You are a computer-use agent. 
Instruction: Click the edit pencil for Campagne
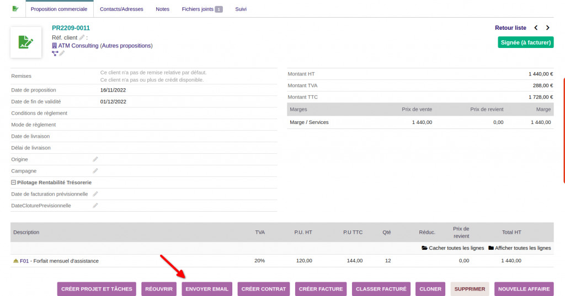click(x=95, y=171)
